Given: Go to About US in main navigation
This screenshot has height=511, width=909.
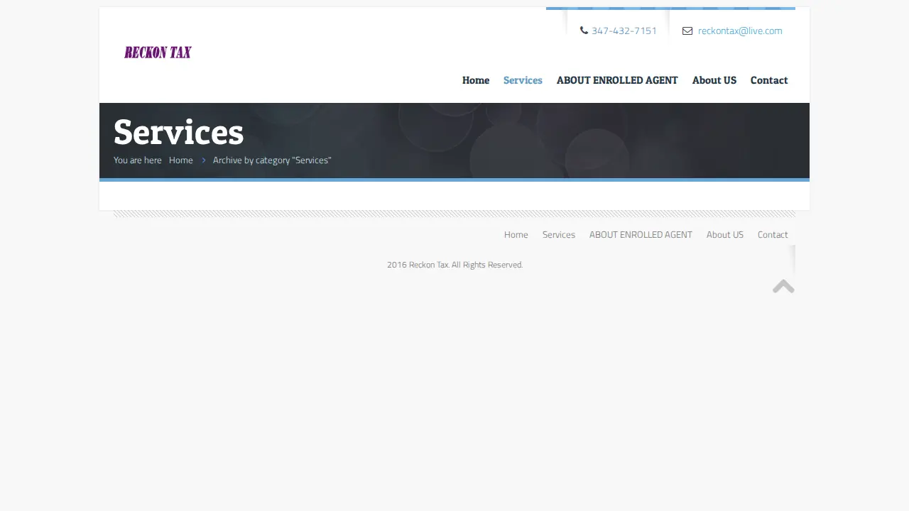Looking at the screenshot, I should coord(714,80).
